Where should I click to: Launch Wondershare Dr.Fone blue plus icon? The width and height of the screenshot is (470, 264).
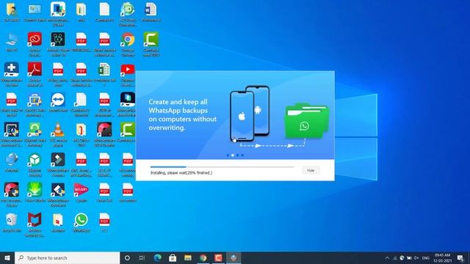click(x=12, y=74)
